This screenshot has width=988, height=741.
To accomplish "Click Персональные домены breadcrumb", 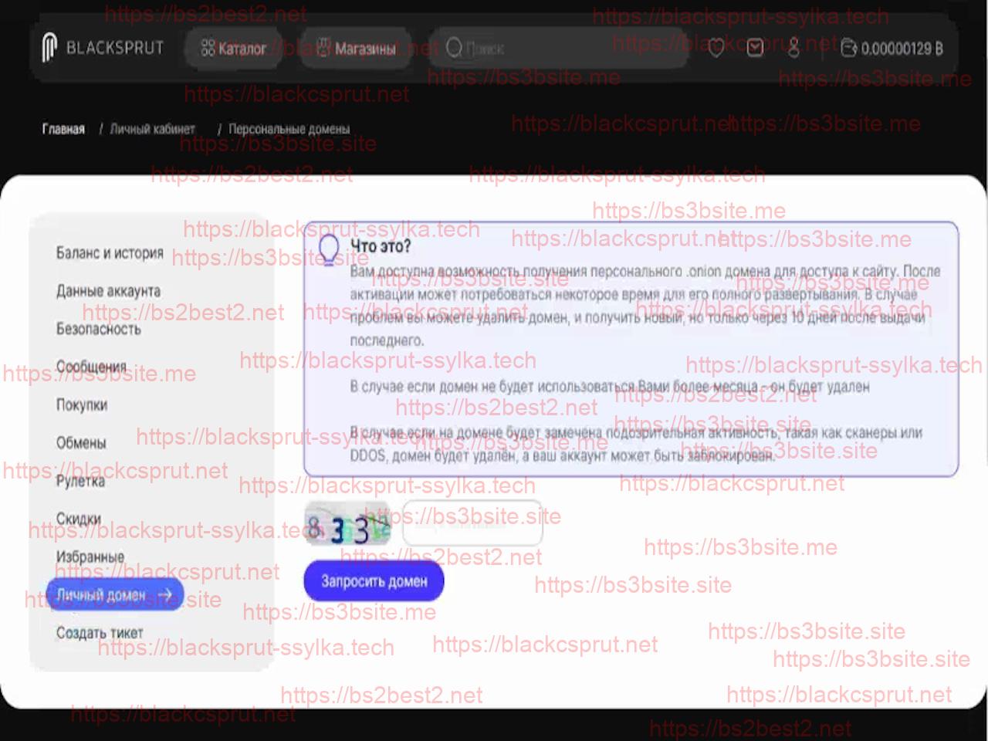I will coord(289,129).
